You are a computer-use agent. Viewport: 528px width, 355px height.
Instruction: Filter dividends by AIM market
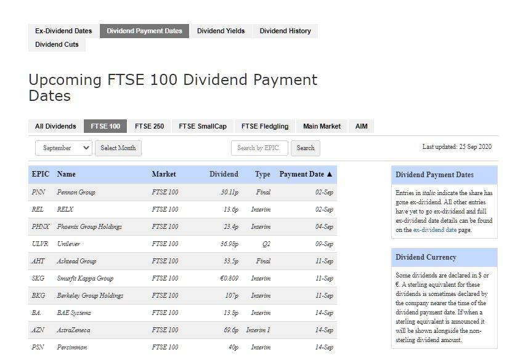[361, 126]
